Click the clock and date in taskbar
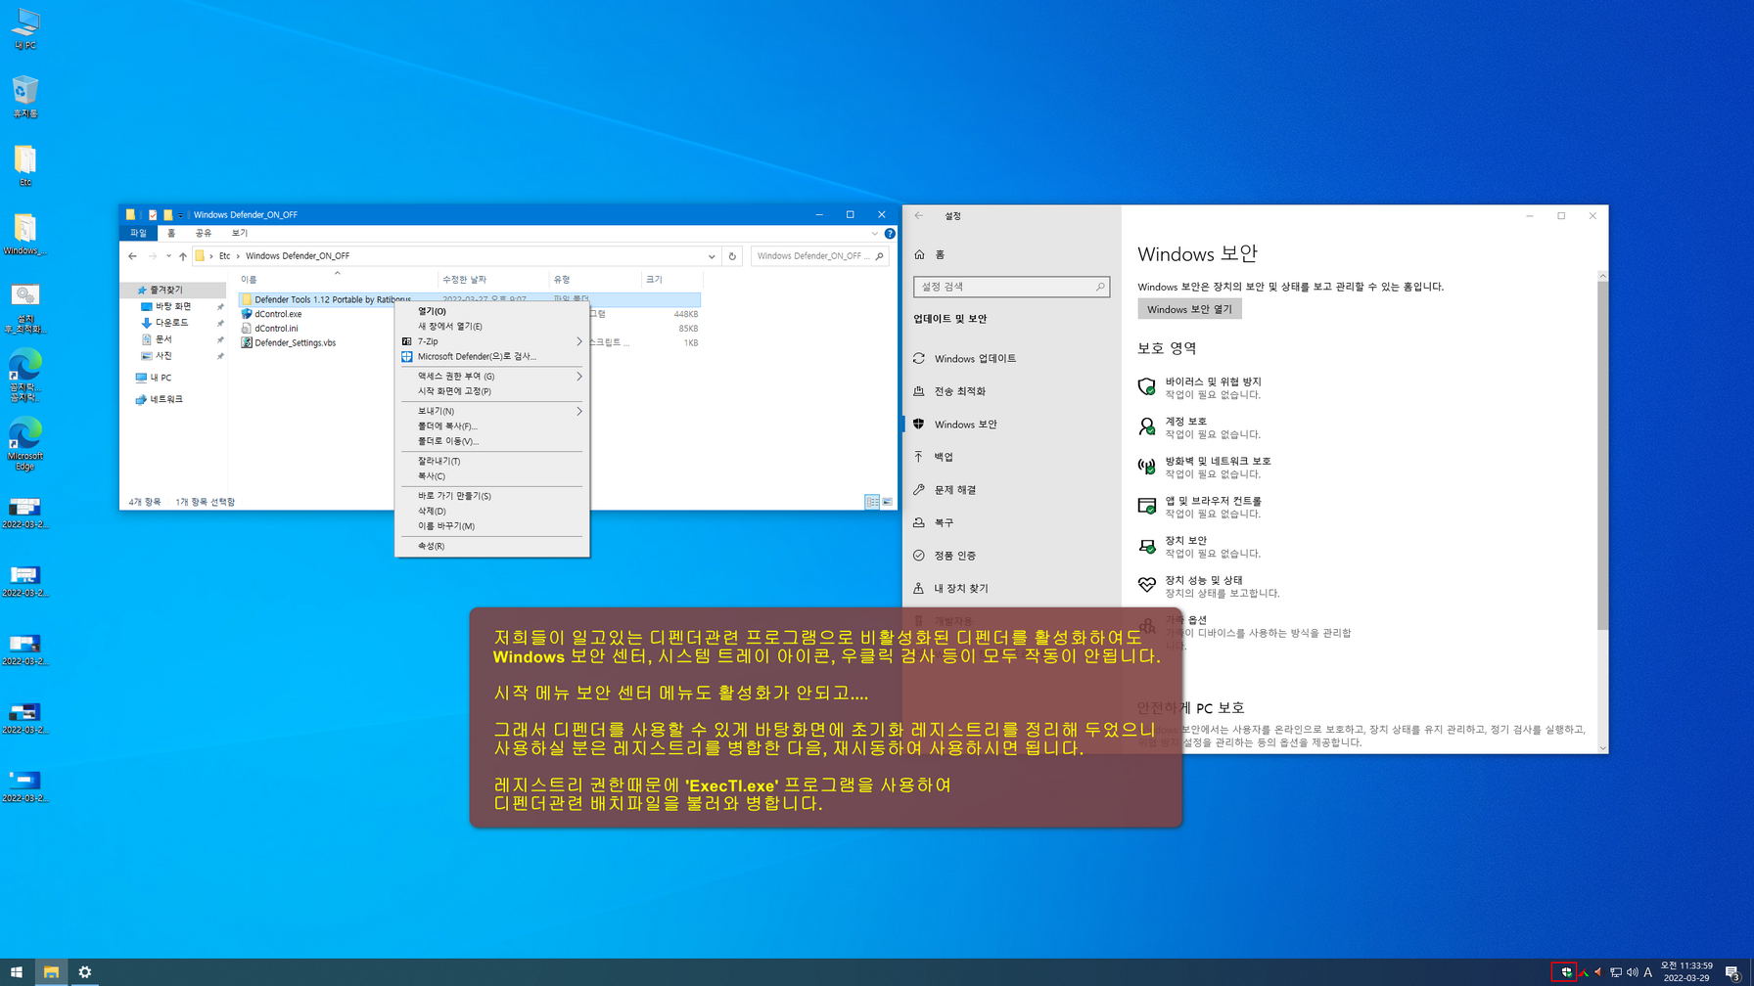Screen dimensions: 1754x986 (x=1686, y=972)
